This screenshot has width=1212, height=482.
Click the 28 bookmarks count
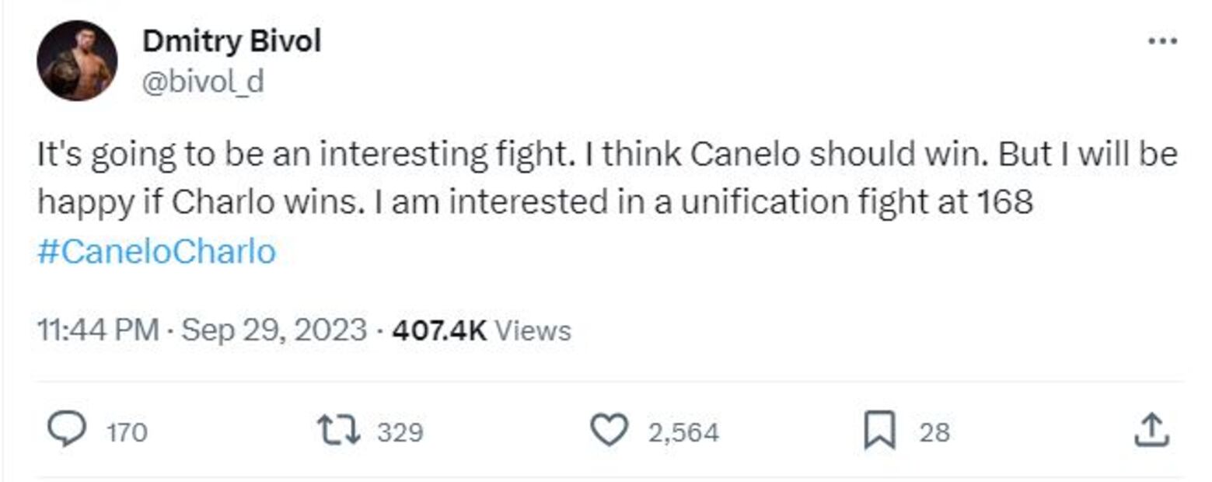(x=934, y=431)
